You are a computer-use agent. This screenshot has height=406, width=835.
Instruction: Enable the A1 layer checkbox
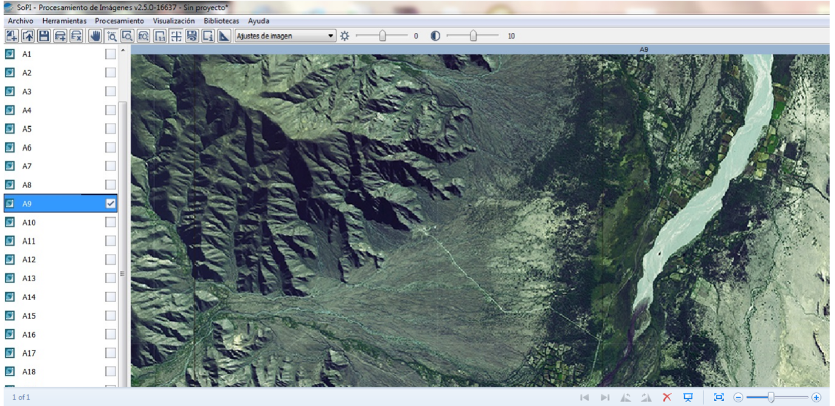point(110,54)
